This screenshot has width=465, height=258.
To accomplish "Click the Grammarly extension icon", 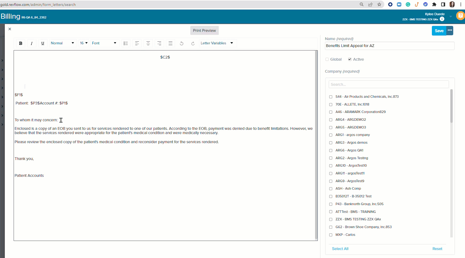I will point(408,5).
